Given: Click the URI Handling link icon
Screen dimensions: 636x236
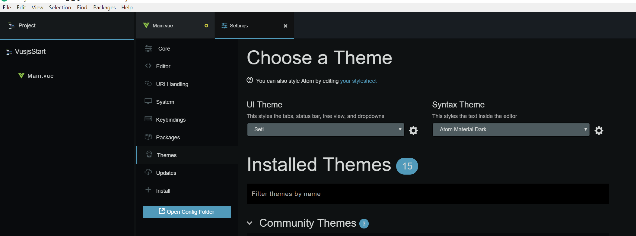Looking at the screenshot, I should (148, 83).
